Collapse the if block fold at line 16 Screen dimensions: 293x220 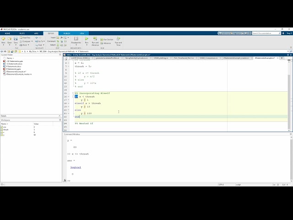coord(73,97)
